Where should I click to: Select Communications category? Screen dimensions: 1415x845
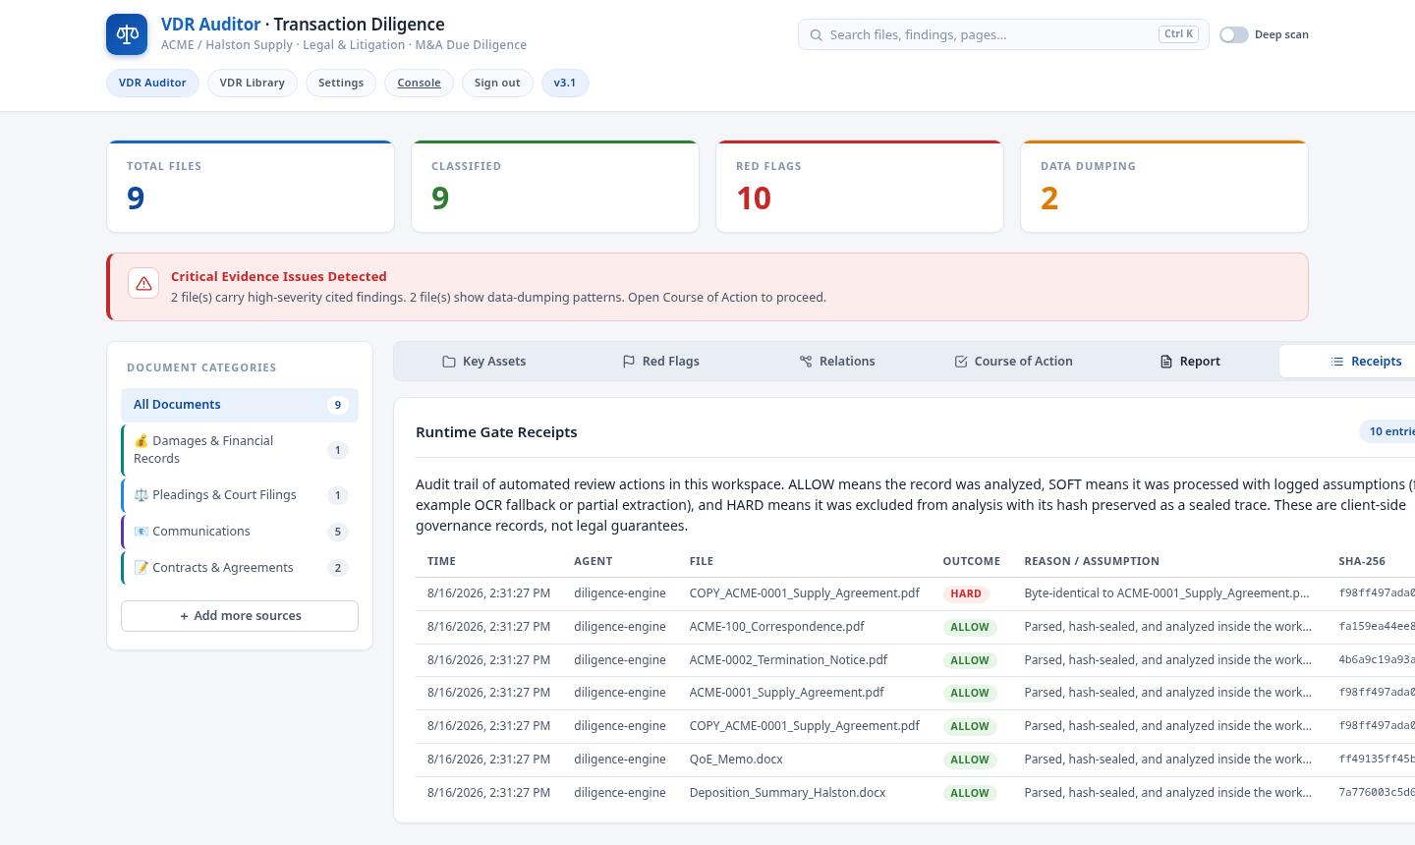tap(240, 532)
